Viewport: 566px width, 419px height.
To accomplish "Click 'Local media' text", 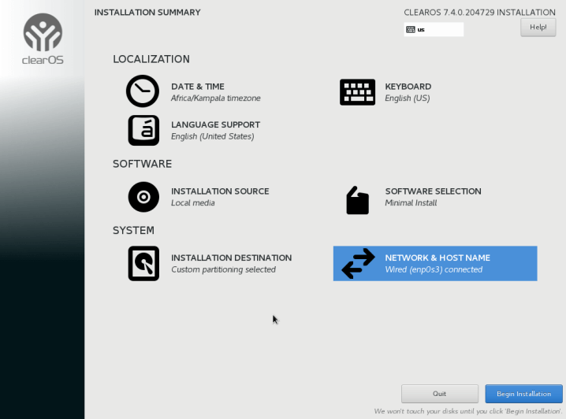I will tap(193, 202).
